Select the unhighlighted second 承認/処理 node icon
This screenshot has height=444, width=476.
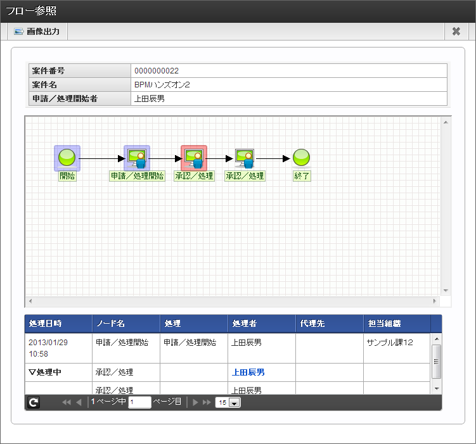(x=245, y=158)
